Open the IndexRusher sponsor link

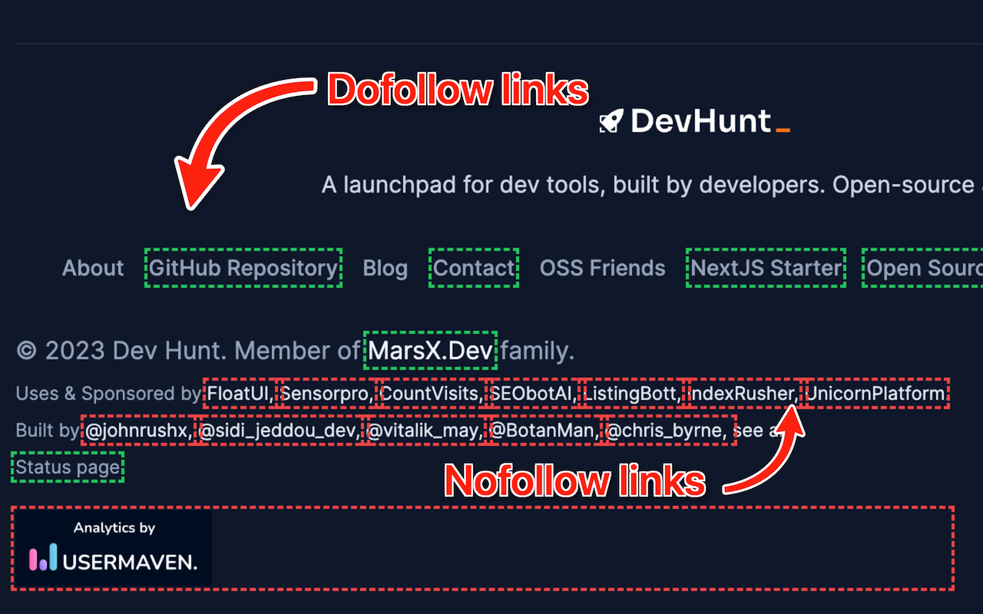(x=743, y=394)
